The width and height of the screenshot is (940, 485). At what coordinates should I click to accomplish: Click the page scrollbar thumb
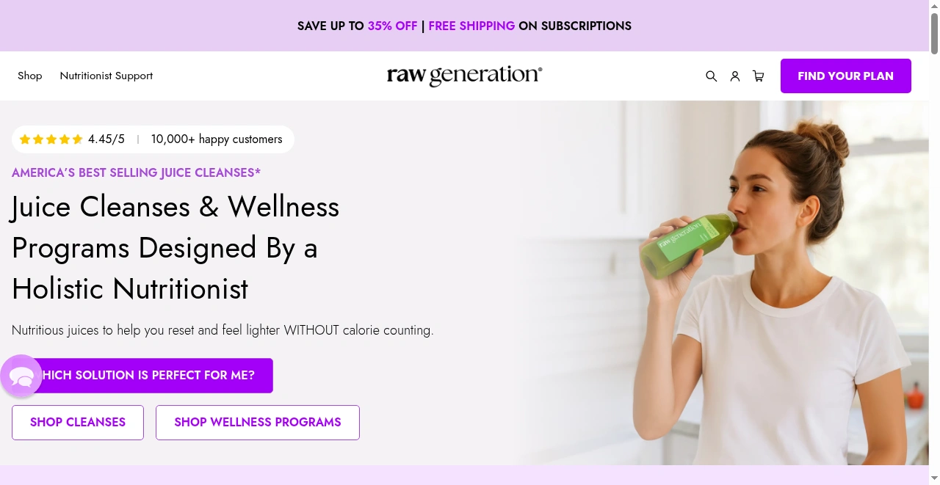(x=934, y=33)
